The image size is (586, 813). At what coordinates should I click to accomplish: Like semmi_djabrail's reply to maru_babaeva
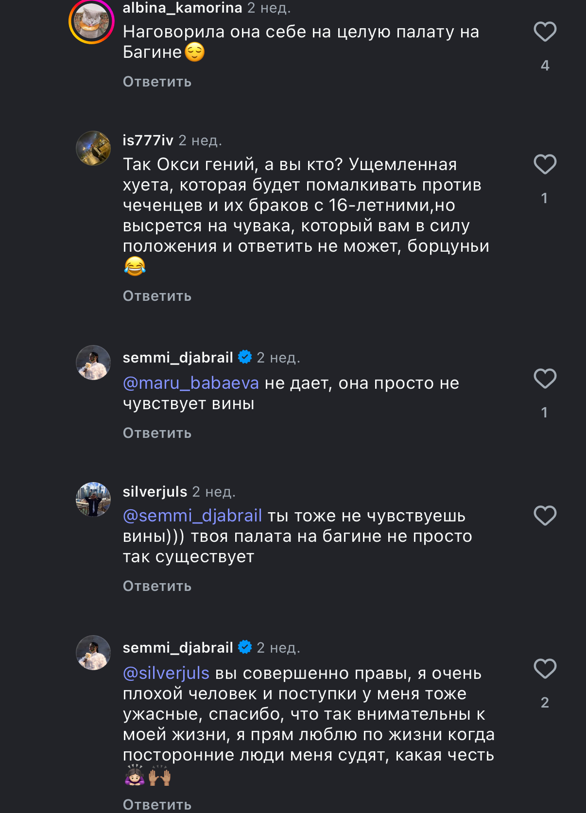[545, 379]
